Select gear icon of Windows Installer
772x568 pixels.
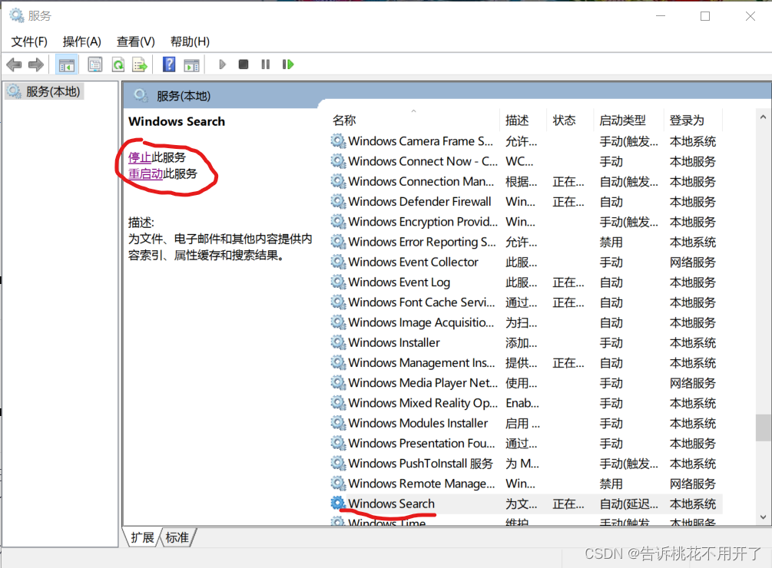pos(338,343)
